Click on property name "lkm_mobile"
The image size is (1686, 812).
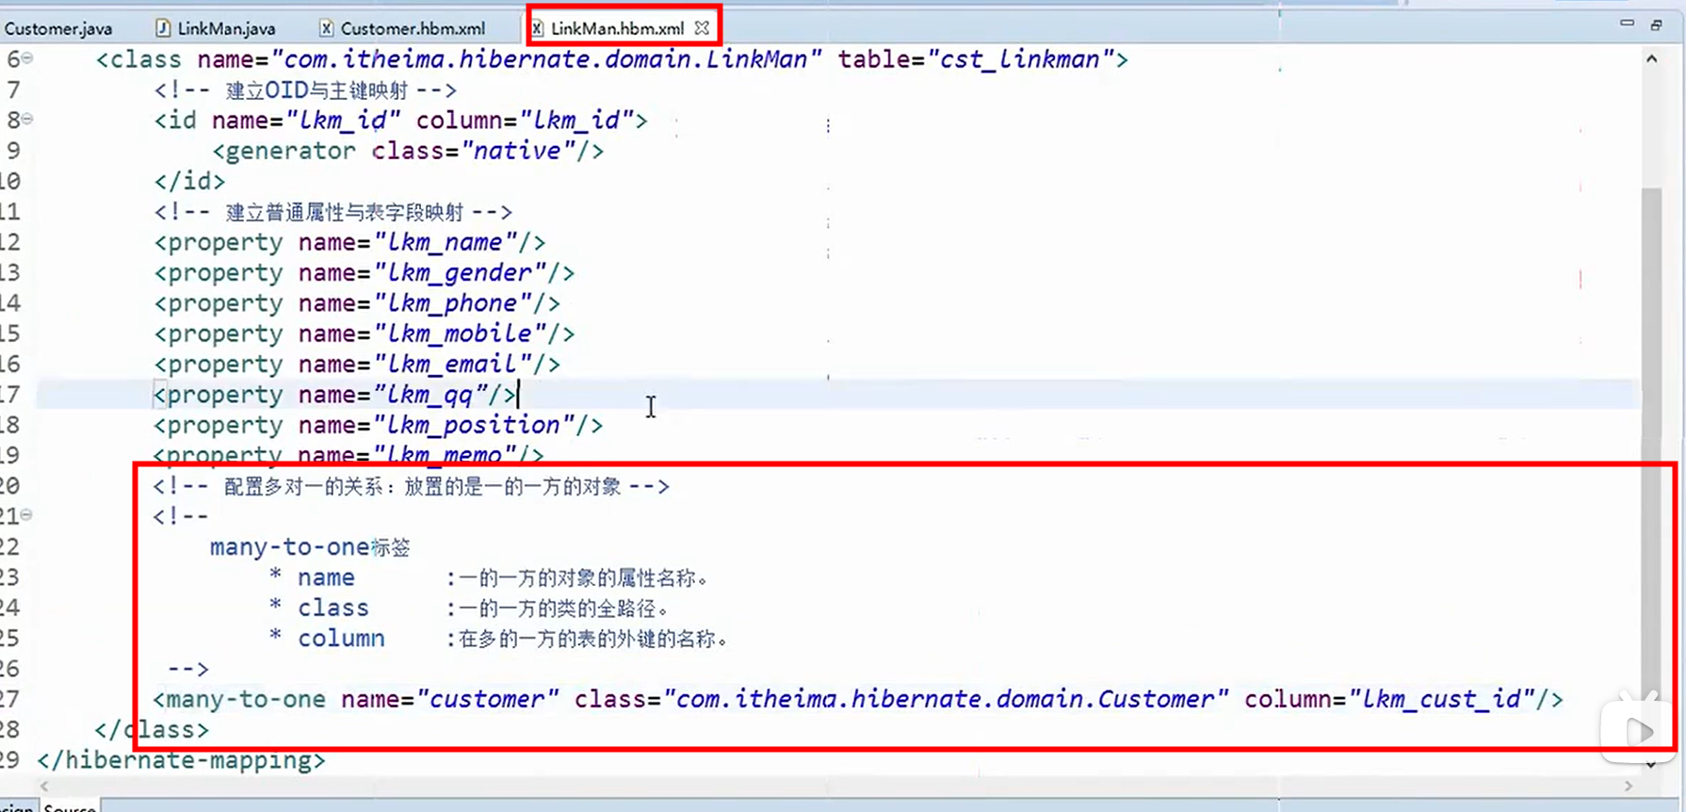[460, 333]
